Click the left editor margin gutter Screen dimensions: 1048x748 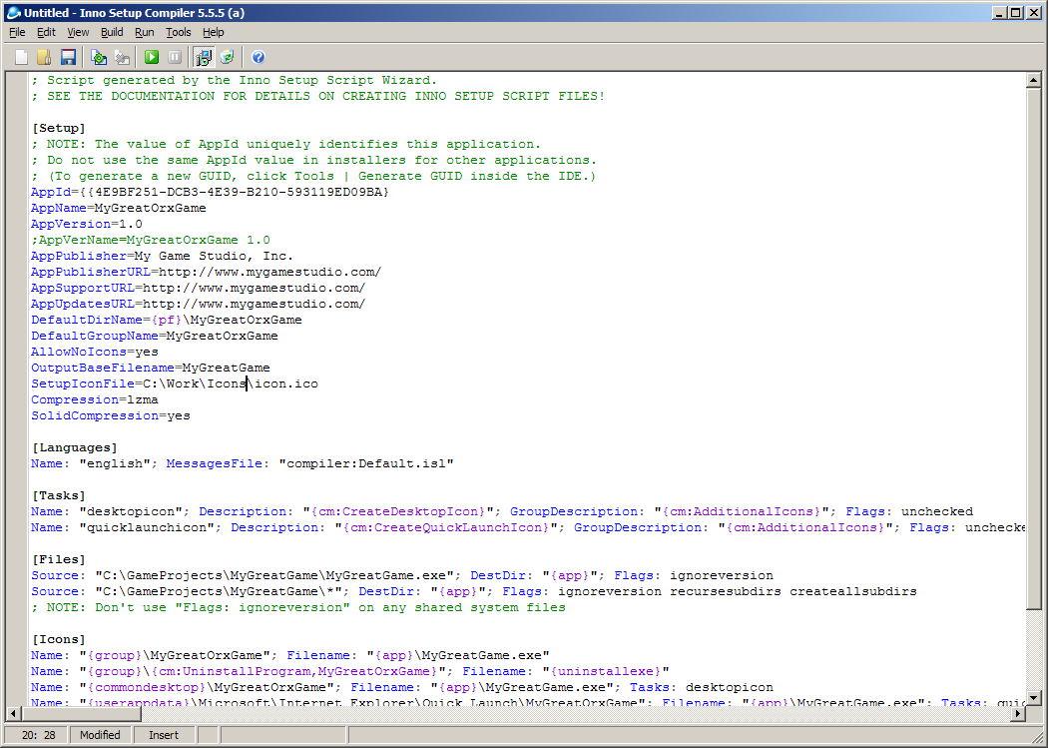pos(16,387)
